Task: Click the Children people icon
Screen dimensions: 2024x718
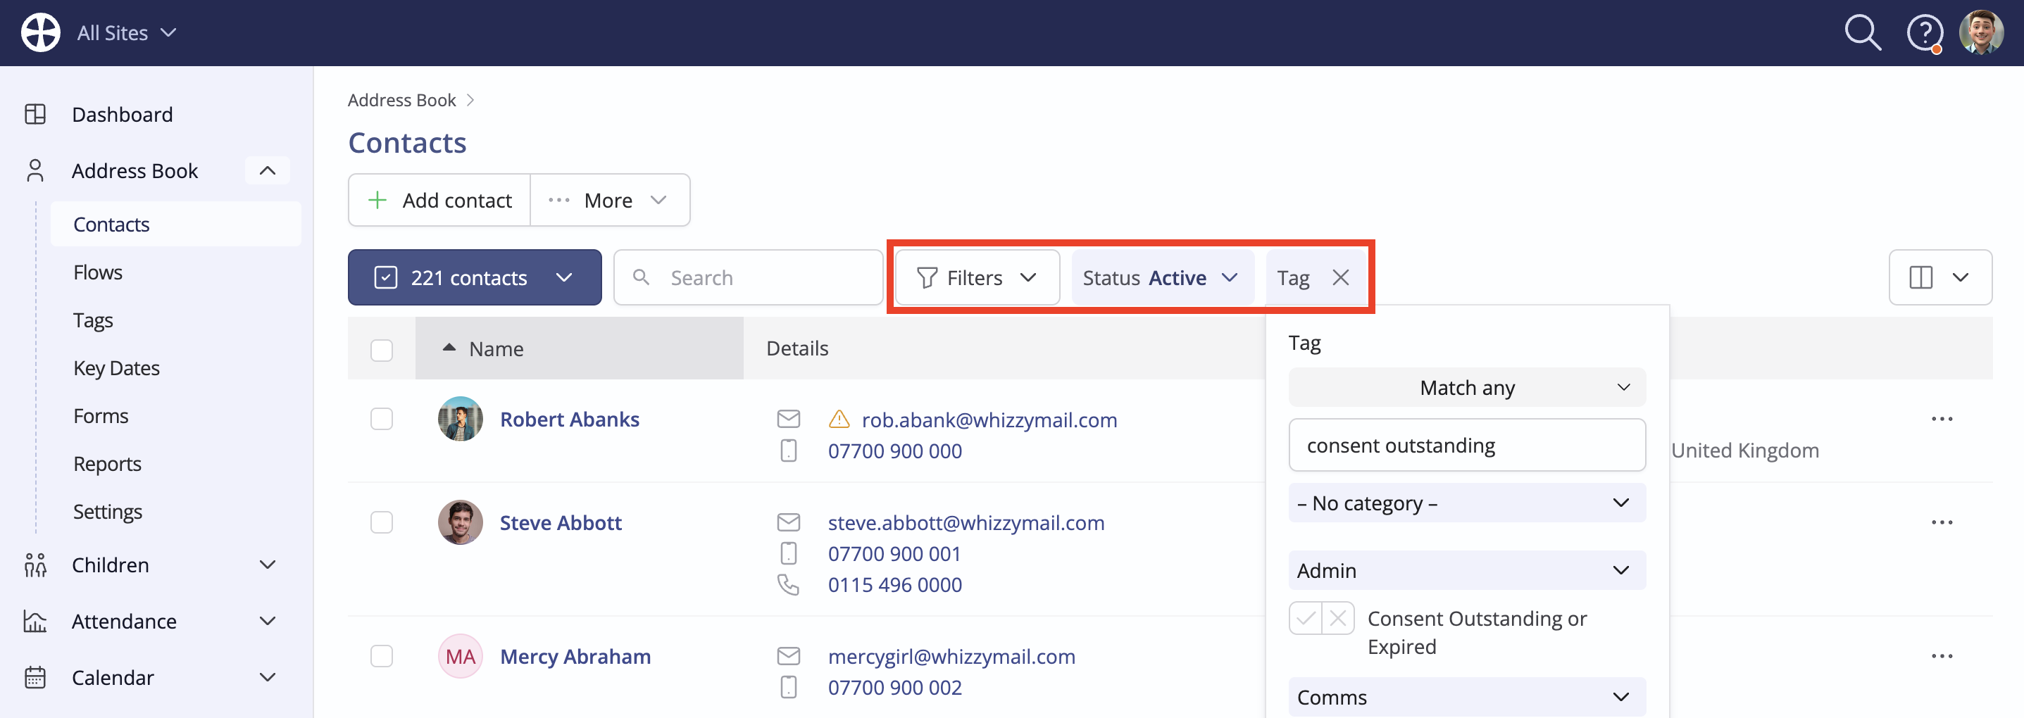Action: click(35, 565)
